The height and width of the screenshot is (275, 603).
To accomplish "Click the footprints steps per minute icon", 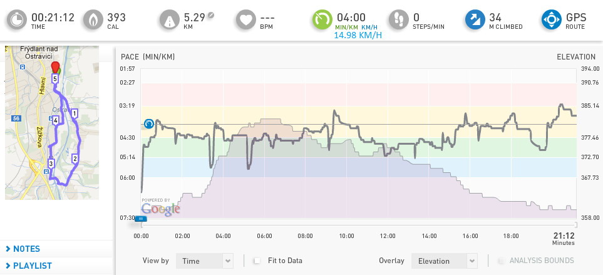I will (398, 19).
